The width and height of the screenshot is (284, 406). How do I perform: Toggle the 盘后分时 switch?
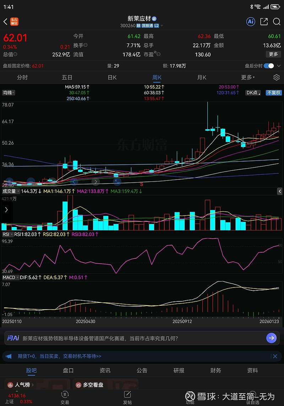point(269,66)
